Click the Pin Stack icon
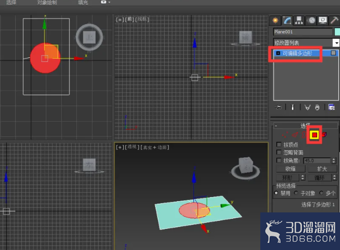The width and height of the screenshot is (340, 250). click(278, 107)
